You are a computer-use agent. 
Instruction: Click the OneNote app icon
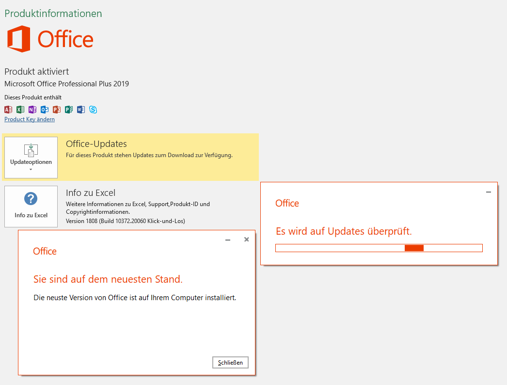pos(32,110)
